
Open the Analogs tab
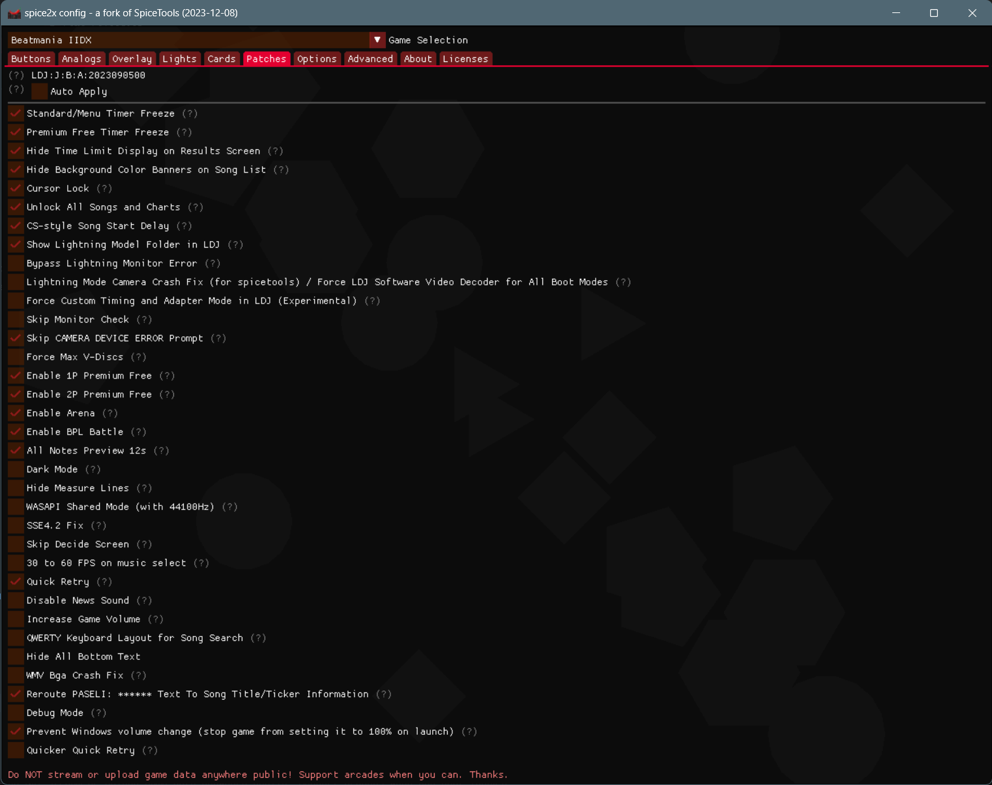point(81,59)
